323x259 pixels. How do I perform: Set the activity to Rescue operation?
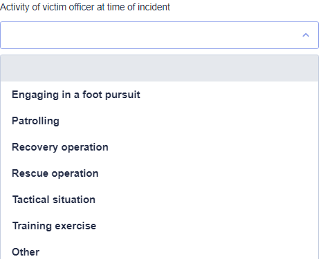(159, 173)
